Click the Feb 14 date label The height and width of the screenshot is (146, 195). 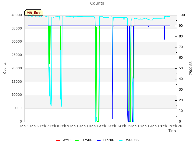click(116, 126)
